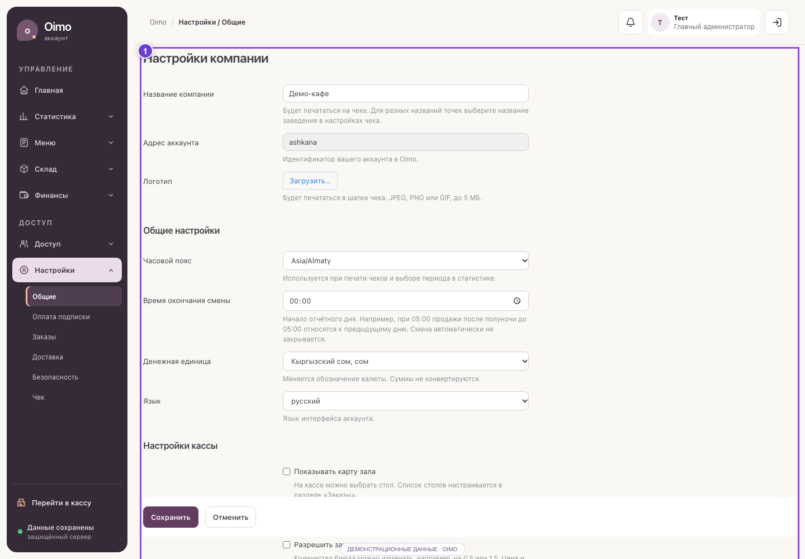Click the Меню list icon

[24, 143]
